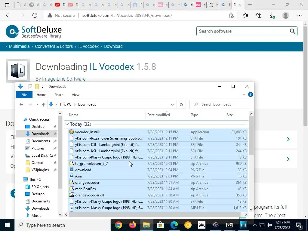Reload the SoftDeluxe page
Viewport: 308px width, 231px height.
35,15
